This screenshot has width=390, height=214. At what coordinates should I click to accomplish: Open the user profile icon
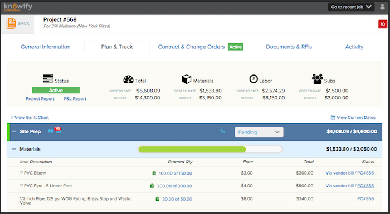(x=382, y=7)
